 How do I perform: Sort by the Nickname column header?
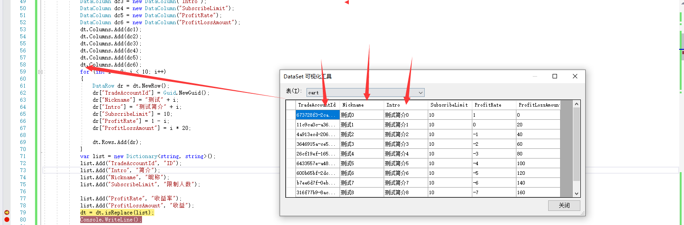[362, 105]
